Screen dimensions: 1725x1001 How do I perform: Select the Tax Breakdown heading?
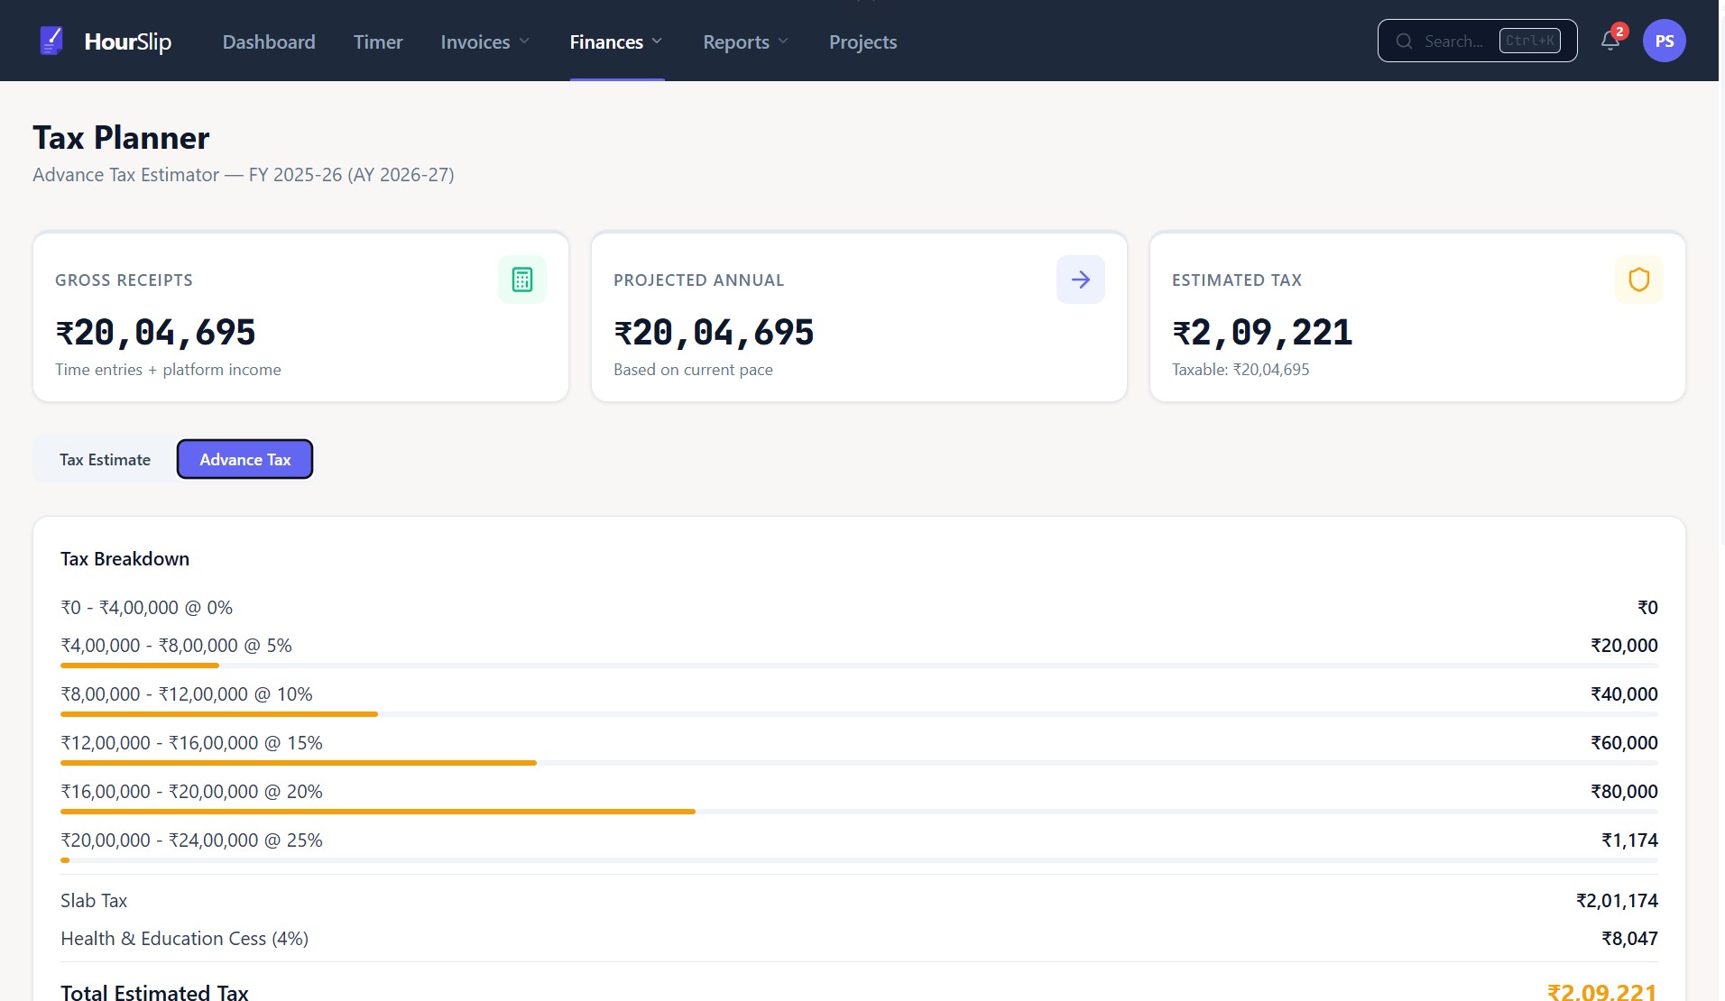125,558
